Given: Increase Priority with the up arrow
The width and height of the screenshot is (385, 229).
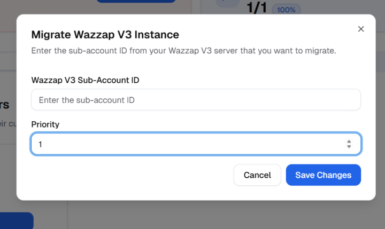Looking at the screenshot, I should pos(349,141).
